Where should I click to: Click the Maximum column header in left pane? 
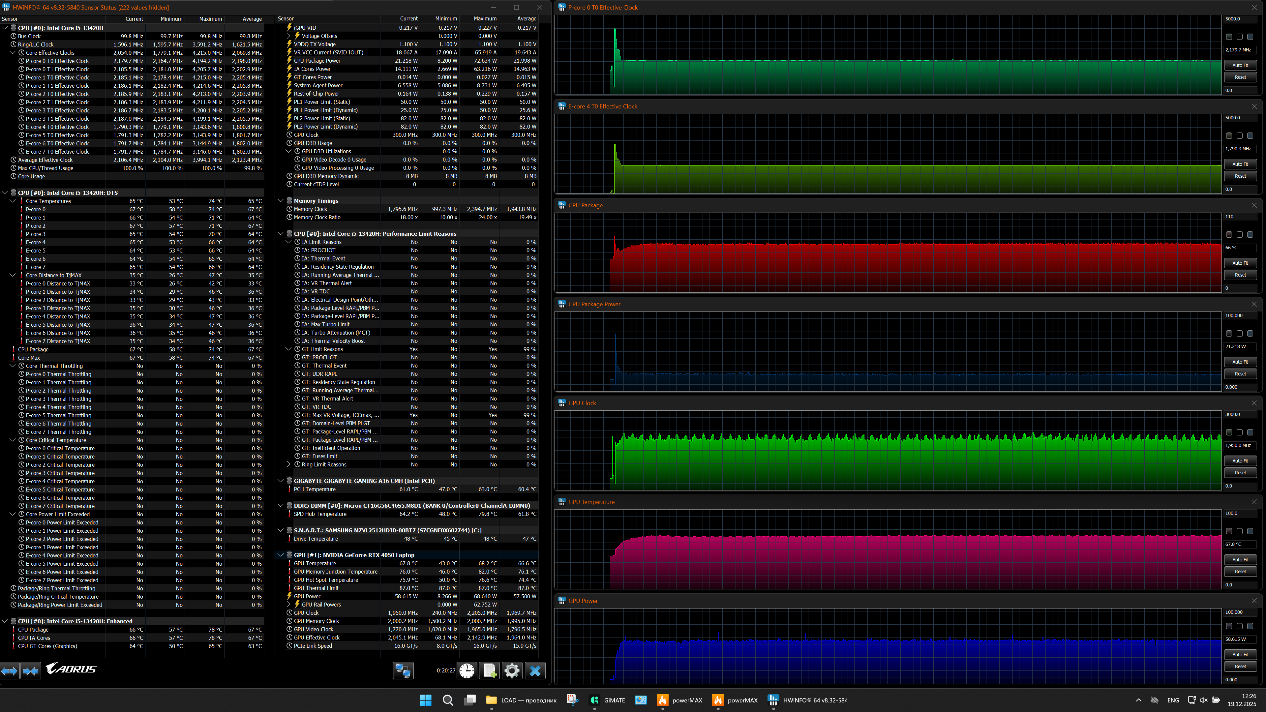tap(210, 19)
